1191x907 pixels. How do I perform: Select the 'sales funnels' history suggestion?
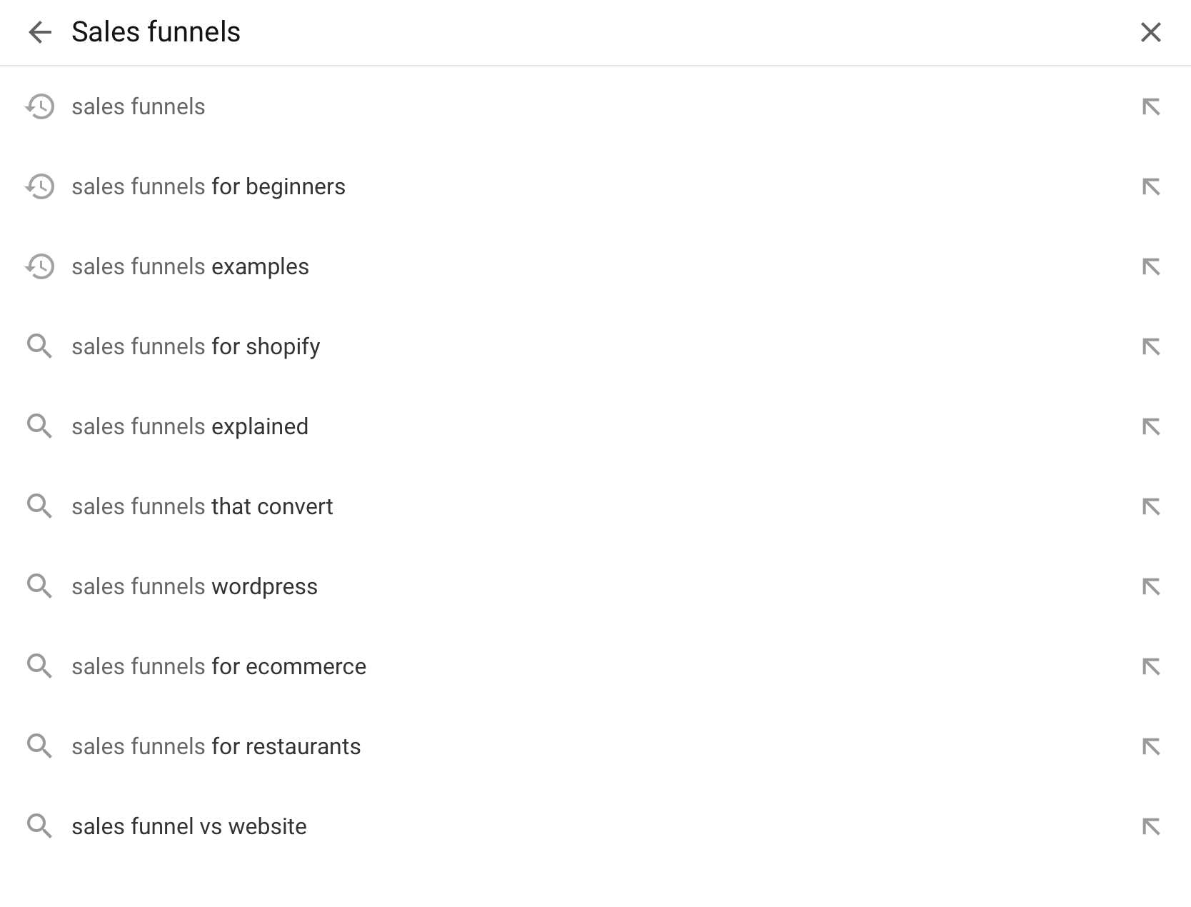click(x=139, y=107)
